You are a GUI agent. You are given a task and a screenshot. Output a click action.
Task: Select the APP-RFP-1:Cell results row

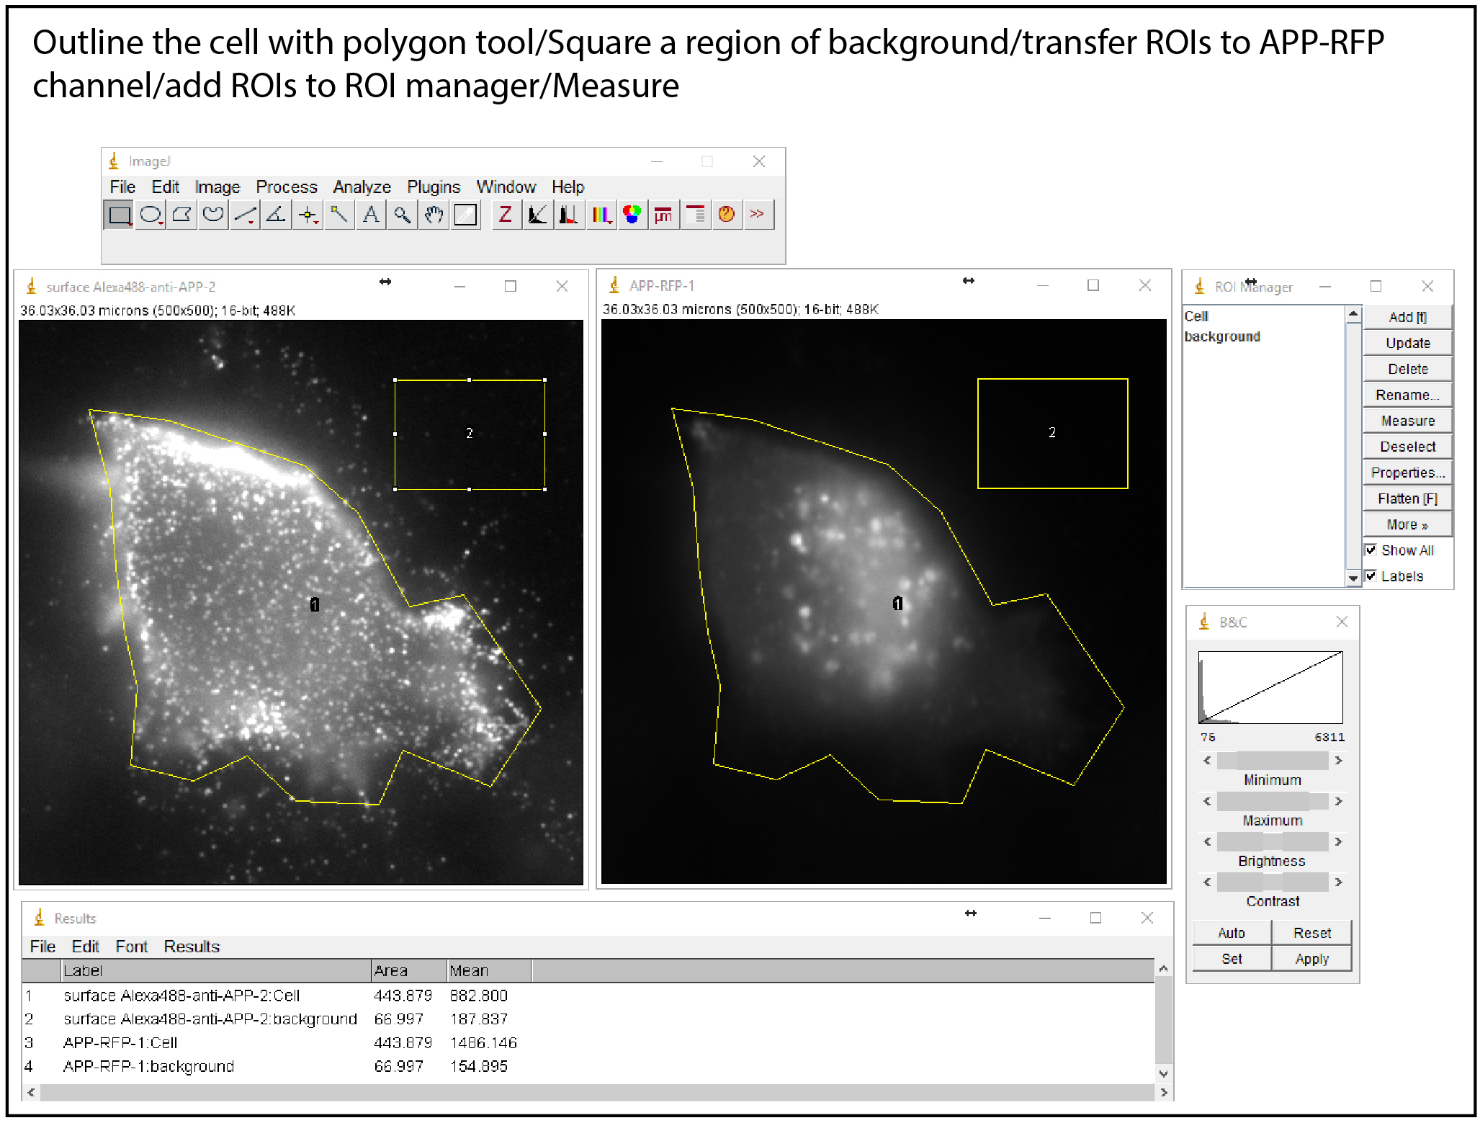(588, 1044)
